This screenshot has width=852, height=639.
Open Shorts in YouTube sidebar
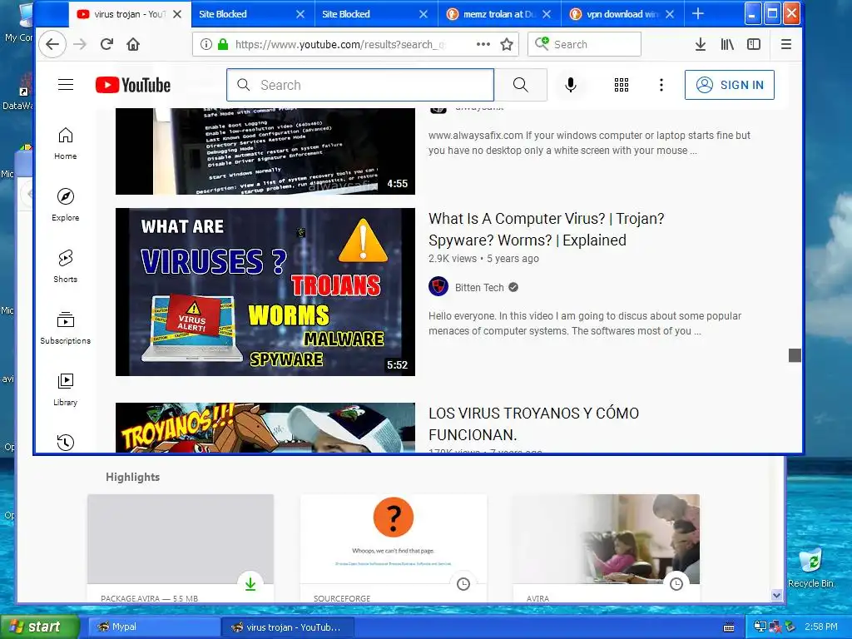65,266
